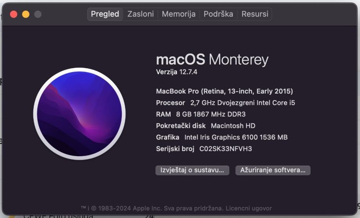
Task: Click the RAM 8 GB info line
Action: 201,114
